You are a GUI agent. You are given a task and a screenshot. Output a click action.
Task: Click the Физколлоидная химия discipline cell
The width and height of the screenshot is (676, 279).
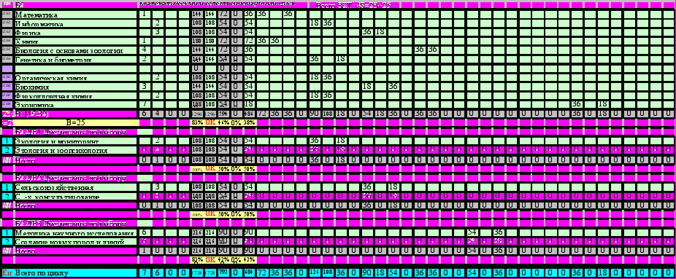point(76,96)
